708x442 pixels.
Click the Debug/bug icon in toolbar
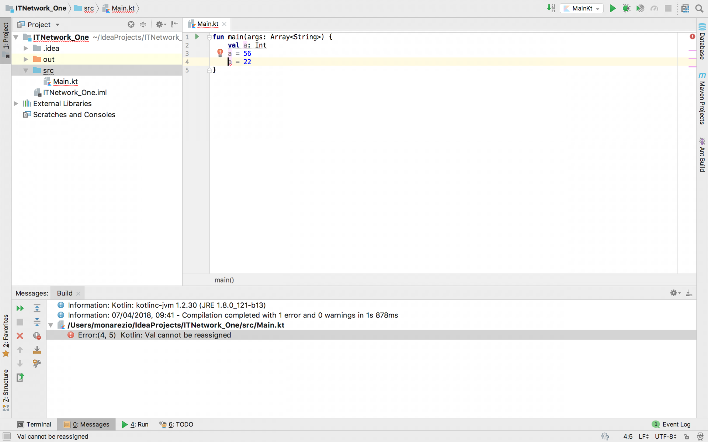click(x=626, y=8)
